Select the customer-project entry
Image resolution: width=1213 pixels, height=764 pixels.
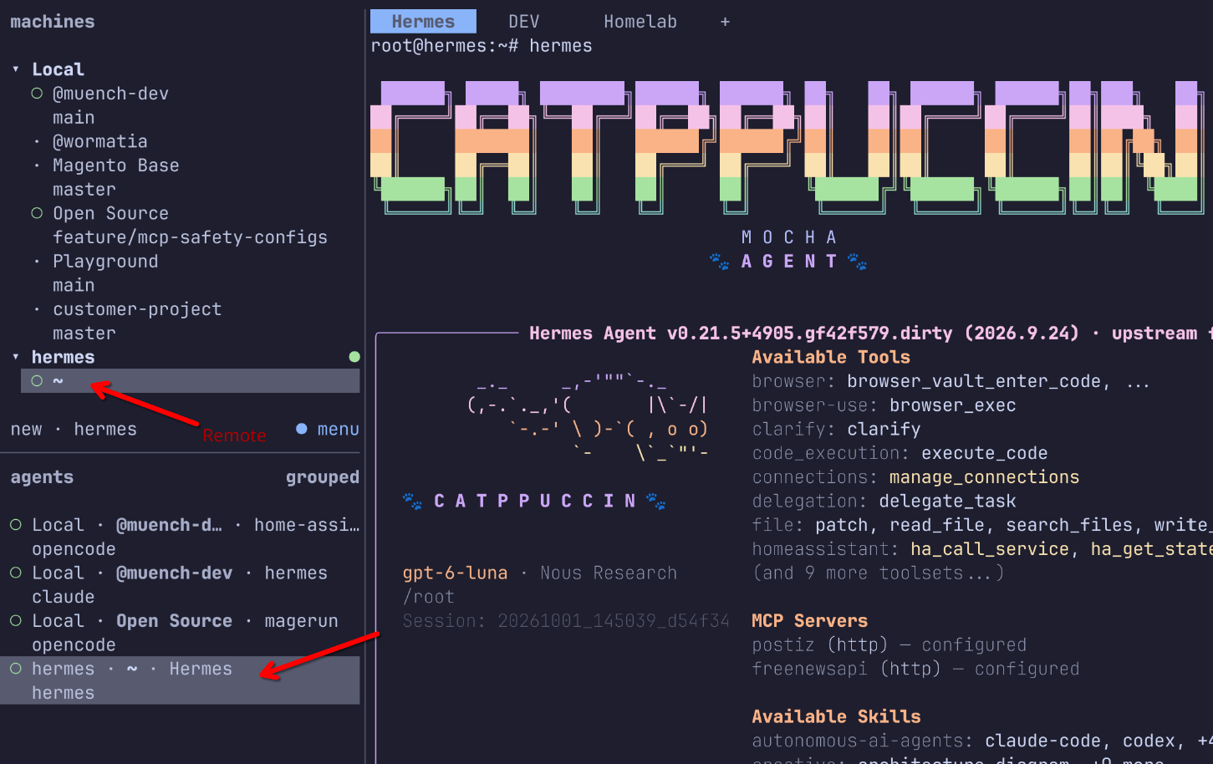point(137,309)
